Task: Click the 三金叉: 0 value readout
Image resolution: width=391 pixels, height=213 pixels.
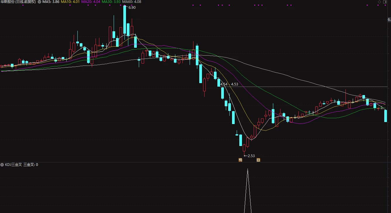Action: tap(31, 165)
